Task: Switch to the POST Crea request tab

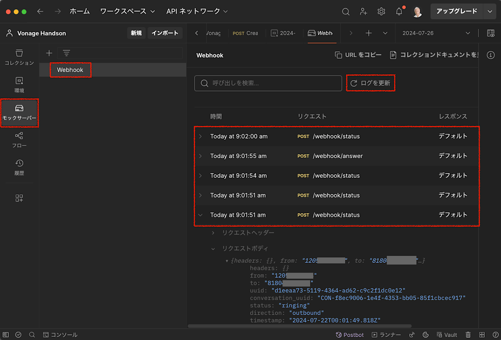Action: click(x=245, y=33)
